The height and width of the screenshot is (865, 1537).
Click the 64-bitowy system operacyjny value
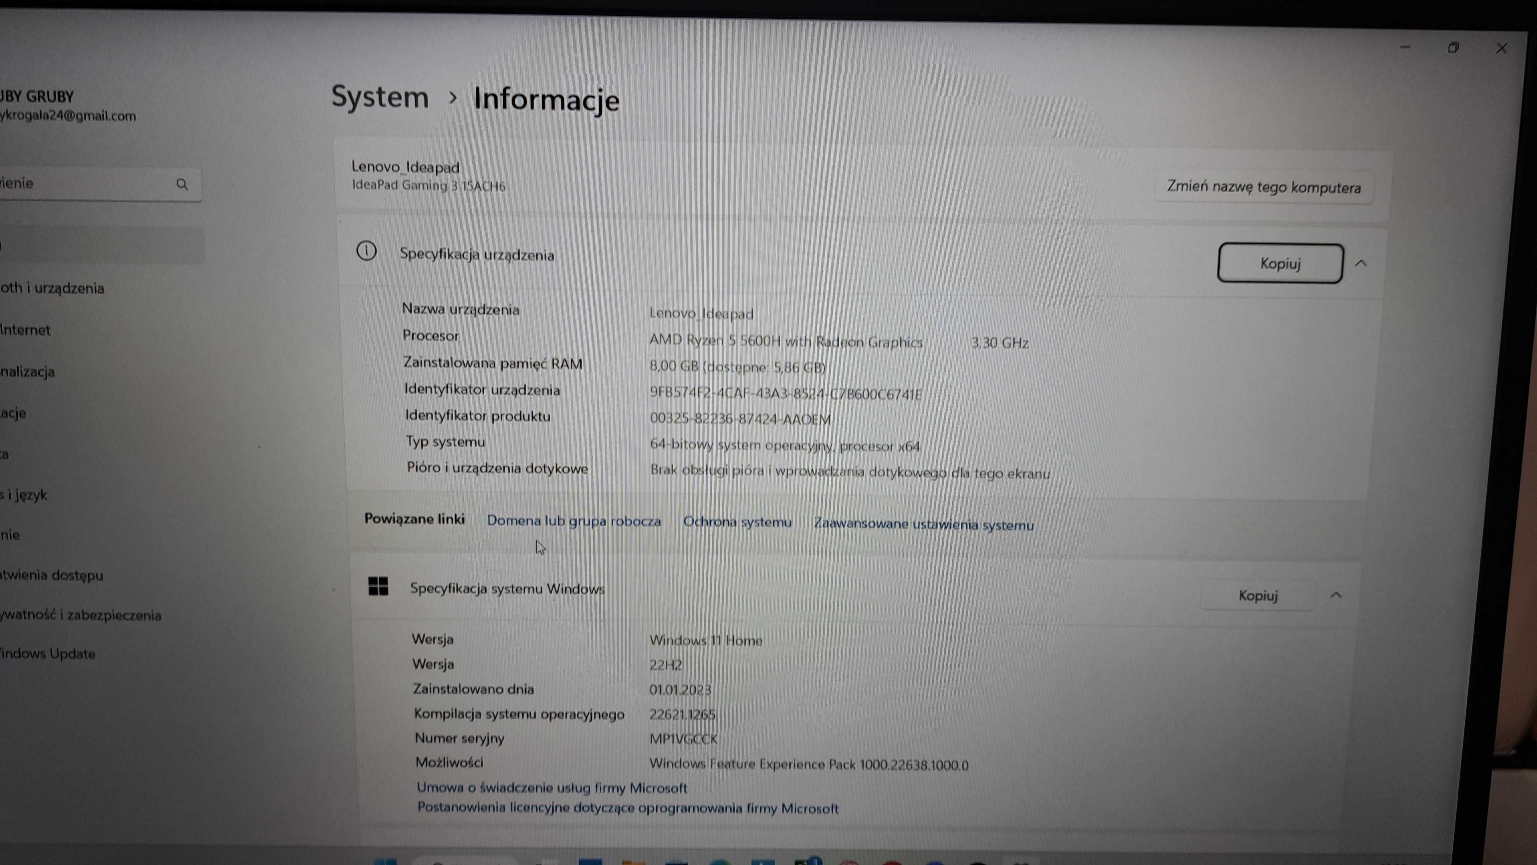pyautogui.click(x=784, y=445)
